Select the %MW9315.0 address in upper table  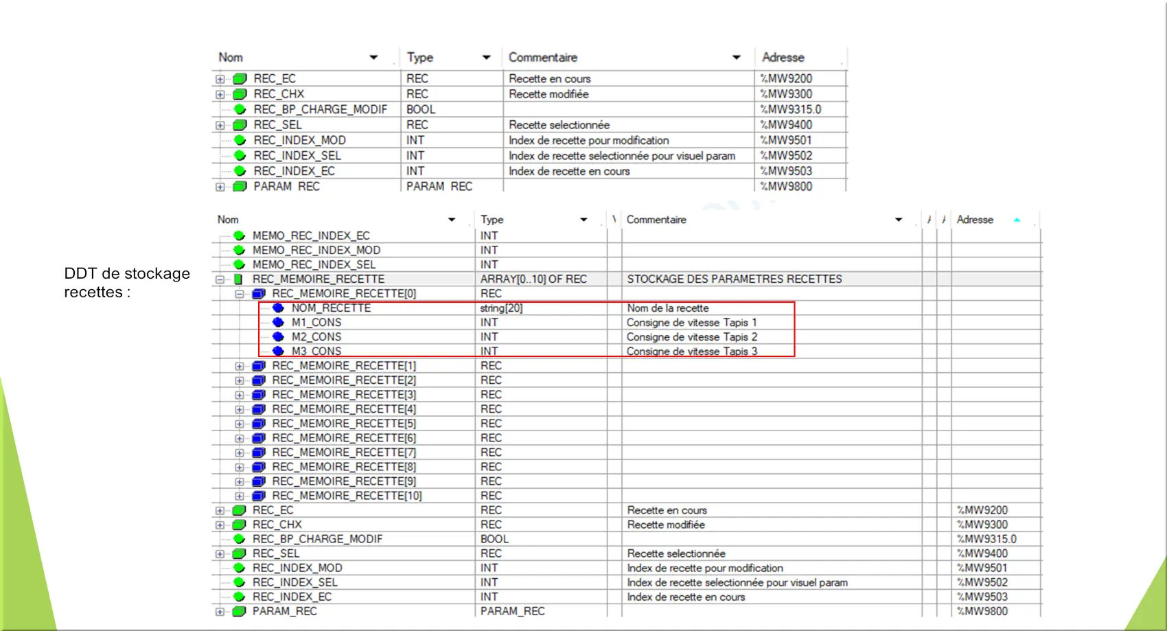(791, 109)
